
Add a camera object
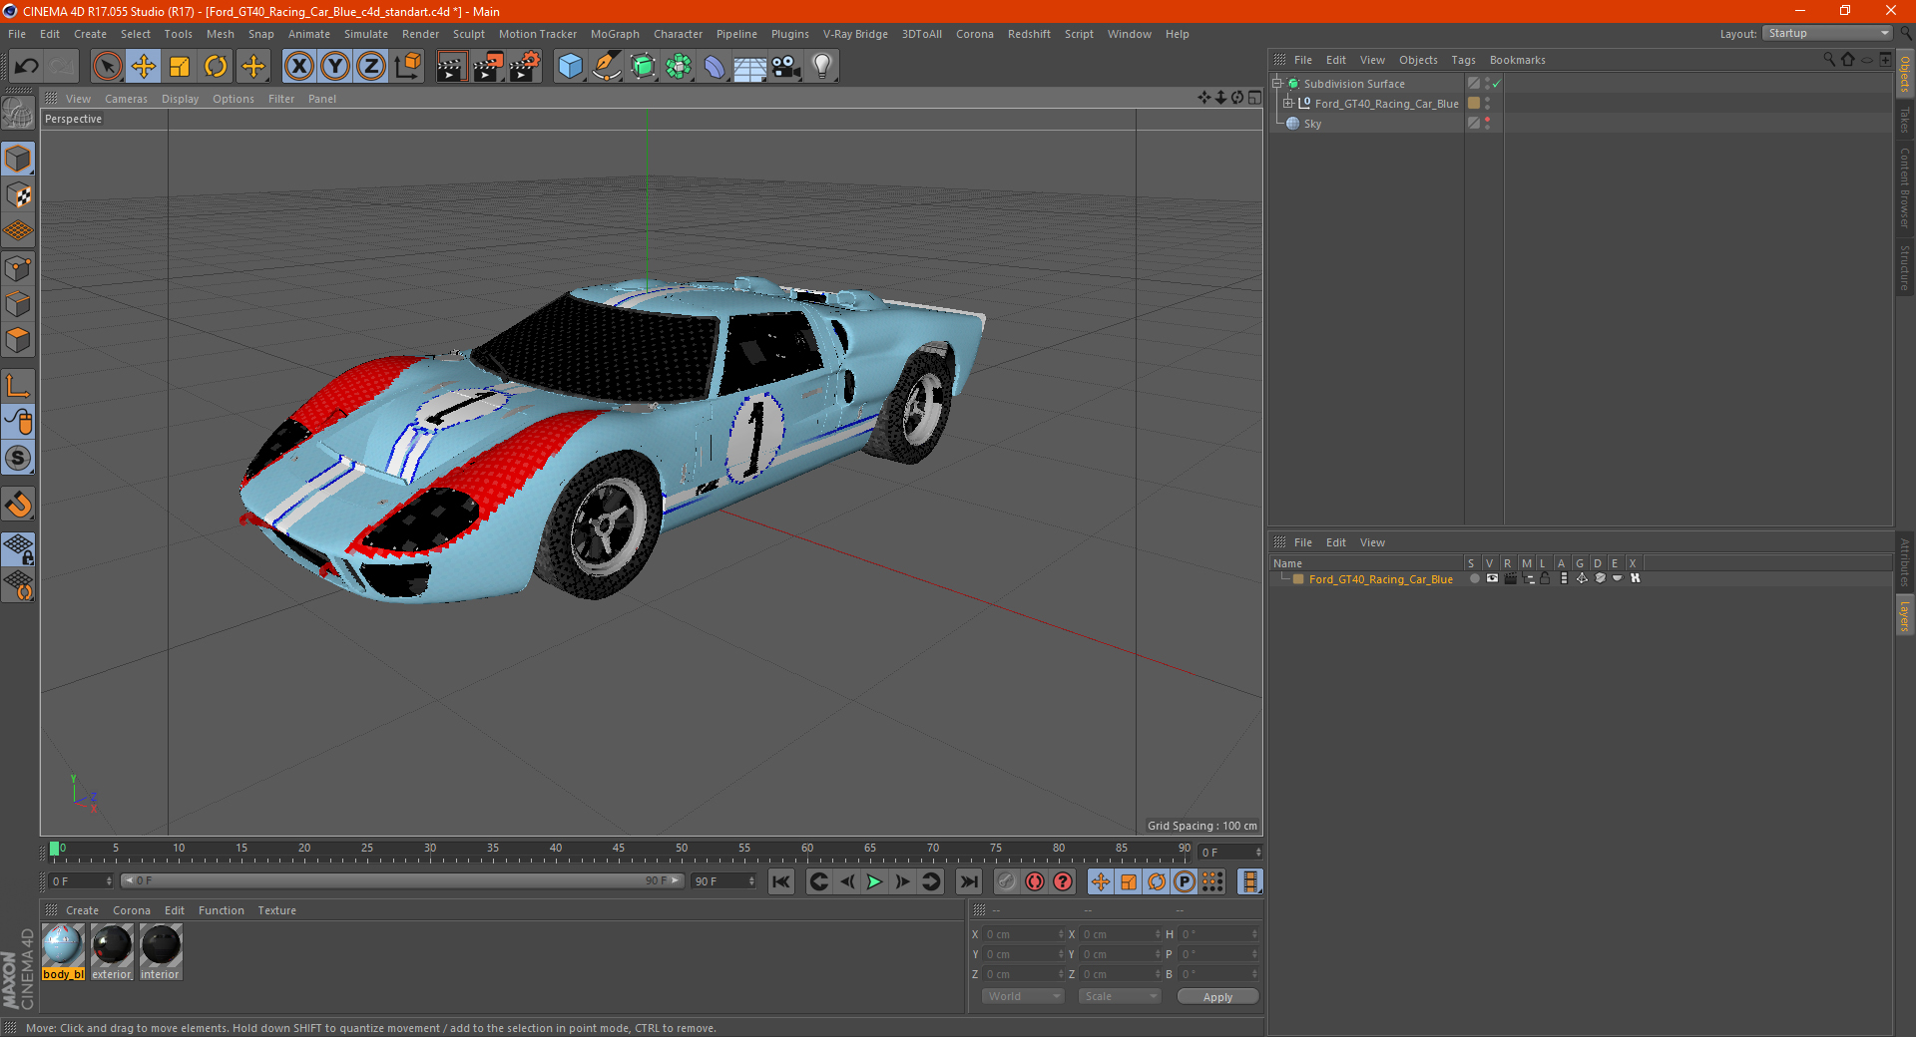pyautogui.click(x=786, y=67)
